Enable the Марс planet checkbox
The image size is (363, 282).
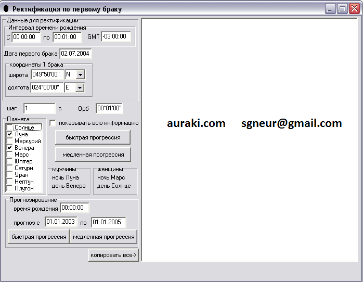point(9,155)
